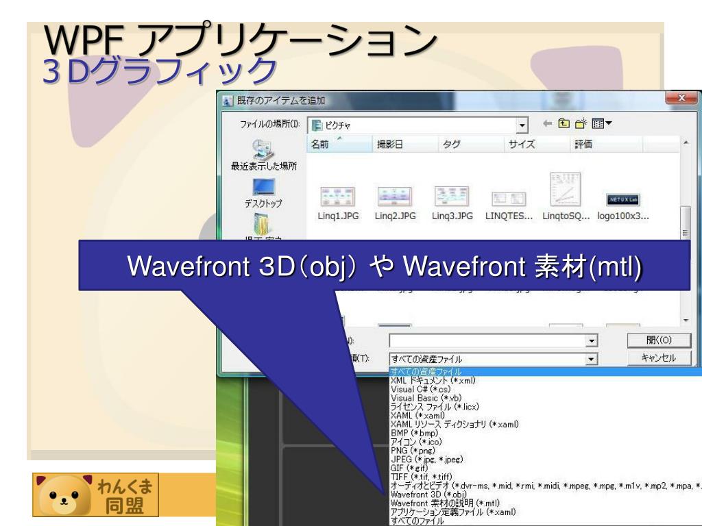Click the file list scroll-up arrow
The height and width of the screenshot is (526, 702).
pyautogui.click(x=685, y=142)
